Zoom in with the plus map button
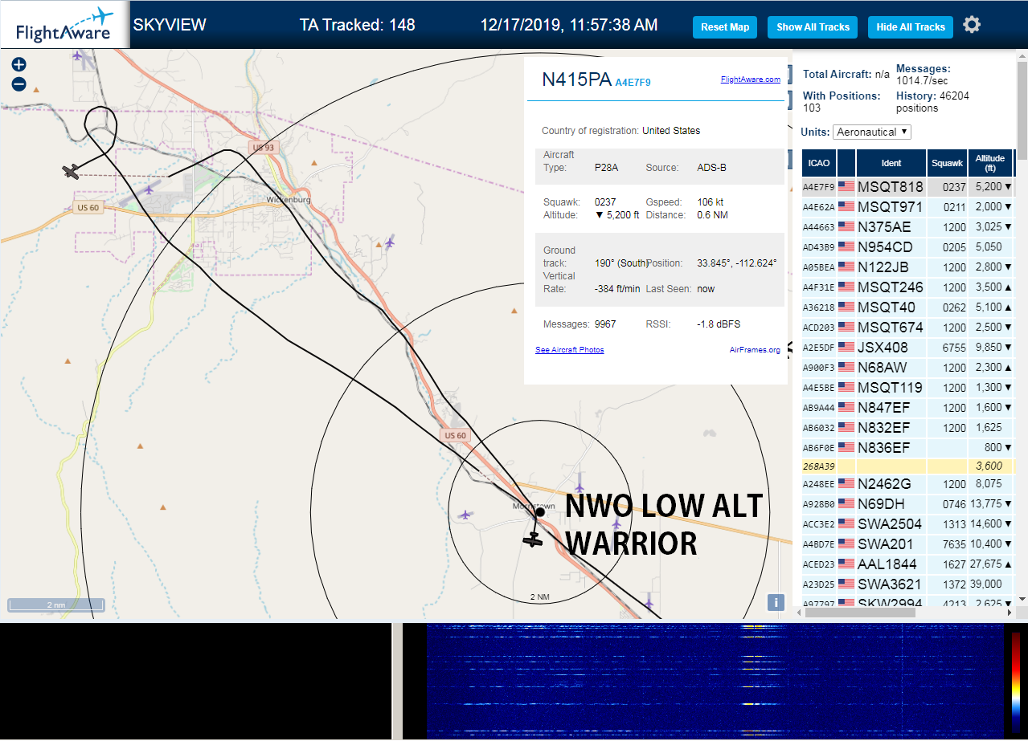The image size is (1028, 741). (18, 65)
